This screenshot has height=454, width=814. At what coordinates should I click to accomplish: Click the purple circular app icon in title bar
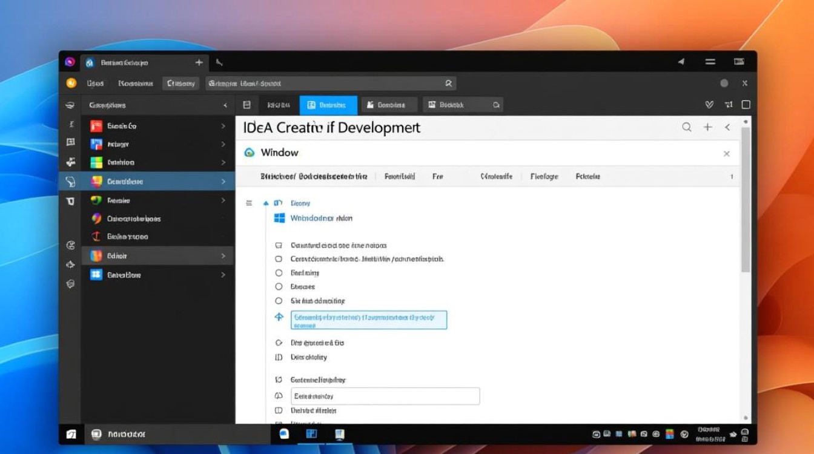[x=70, y=62]
